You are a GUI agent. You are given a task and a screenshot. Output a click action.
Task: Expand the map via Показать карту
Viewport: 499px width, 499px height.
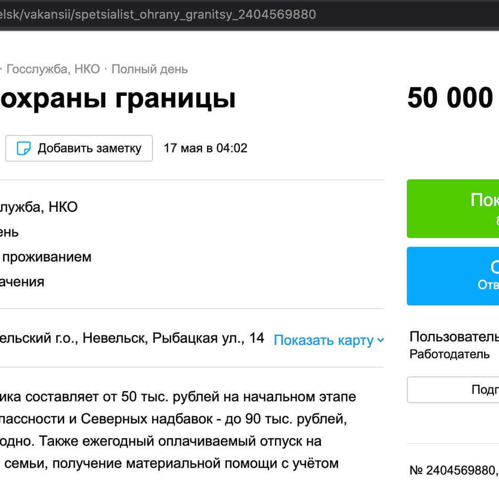[323, 340]
